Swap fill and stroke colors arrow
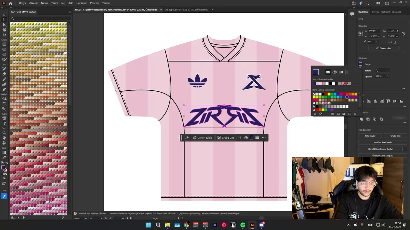This screenshot has width=410, height=230. pos(7,163)
